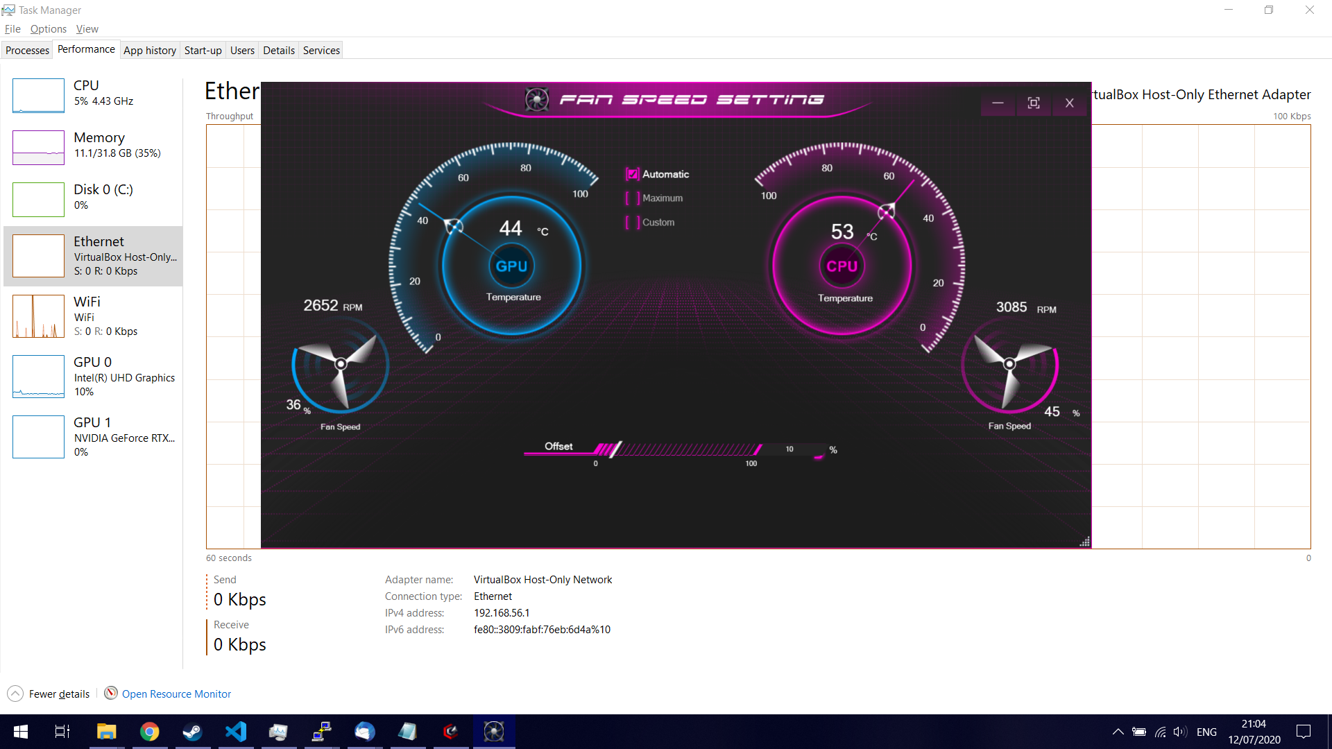Screen dimensions: 1332x749
Task: Select the CPU performance graph thumbnail
Action: click(x=38, y=96)
